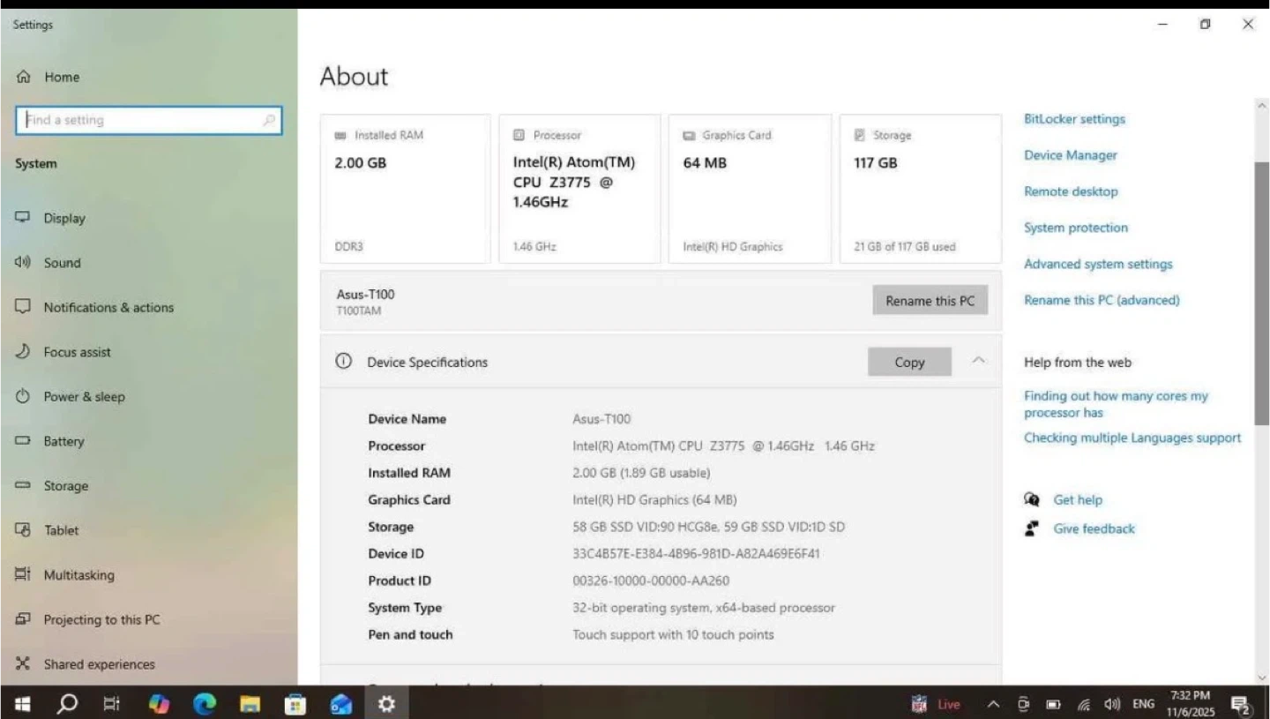The image size is (1270, 719).
Task: Launch File Explorer from the taskbar
Action: click(250, 704)
